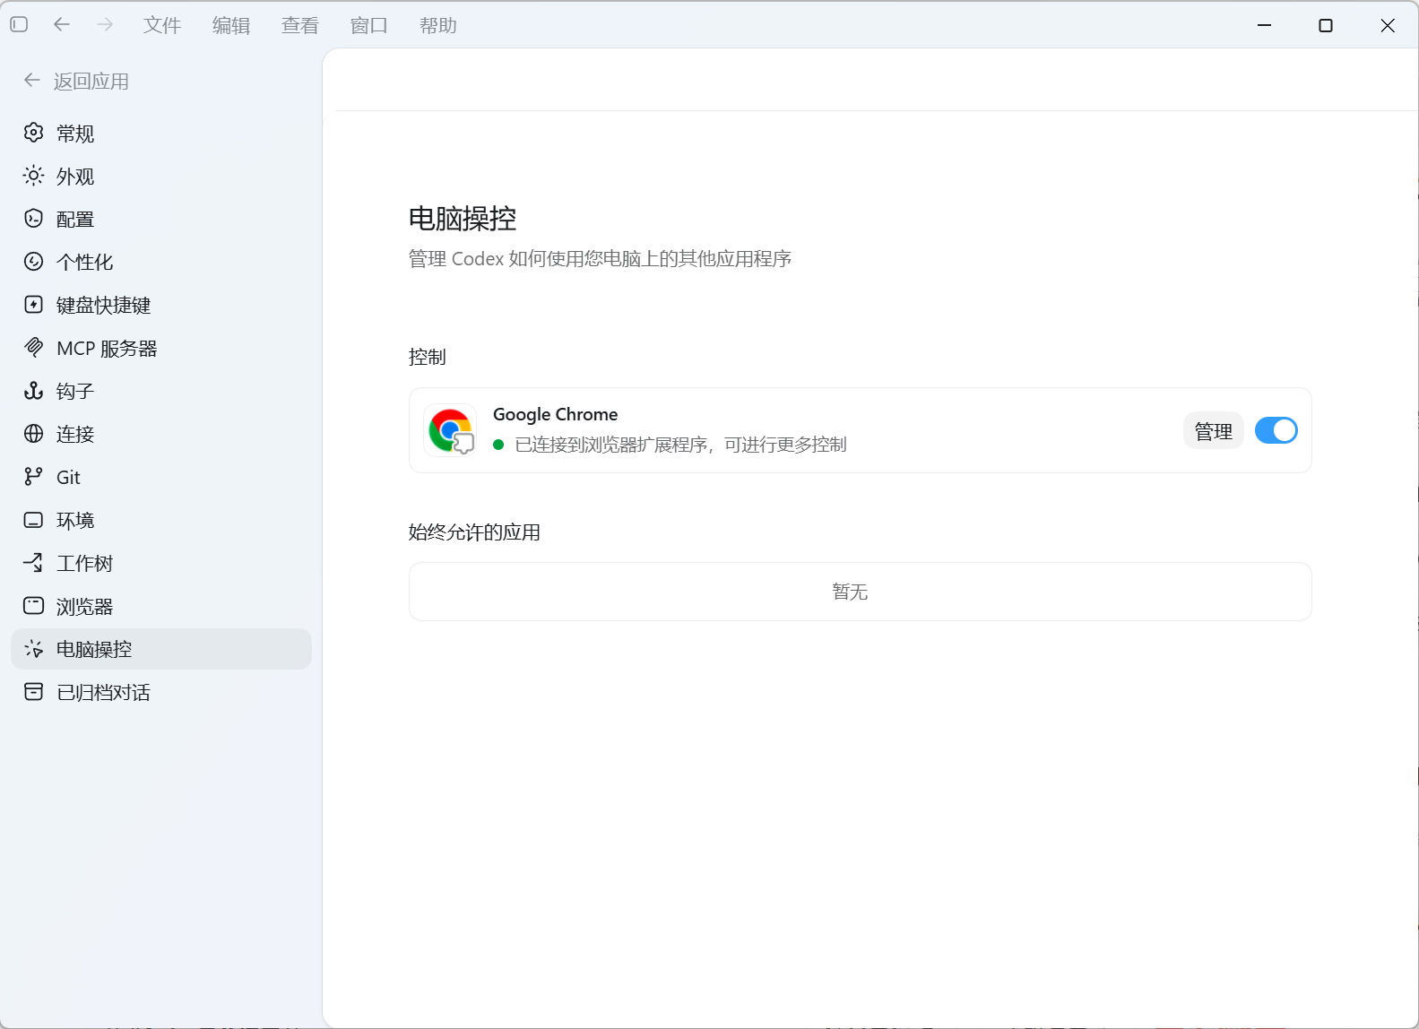Click the 暂无 empty list box
Screen dimensions: 1419x1029
(861, 592)
